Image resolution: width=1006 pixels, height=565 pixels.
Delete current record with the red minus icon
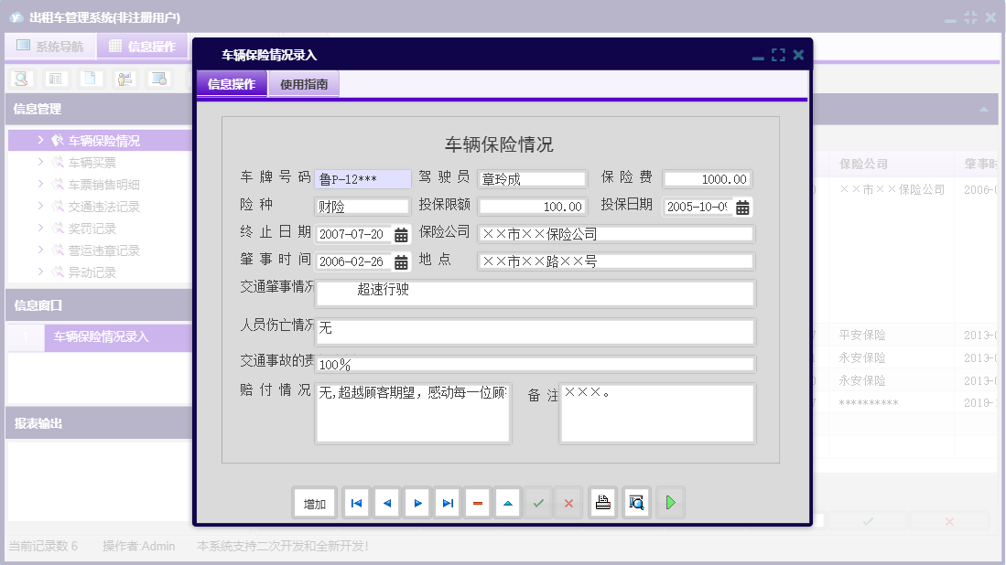tap(477, 502)
